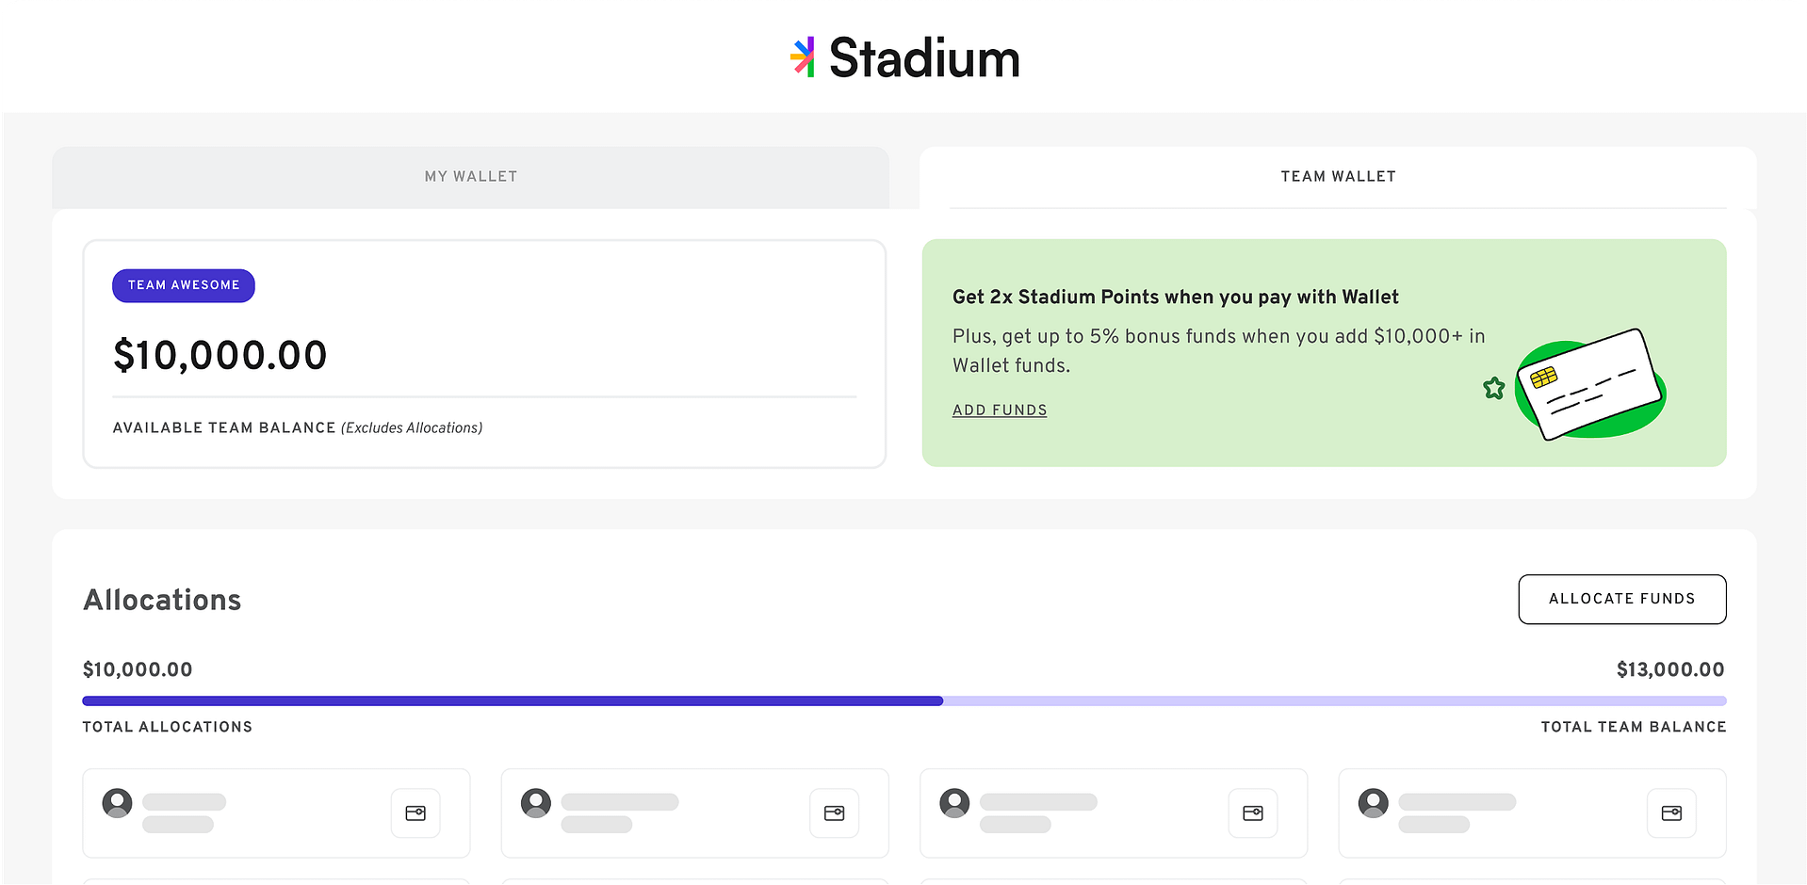Click avatar on second allocation card
This screenshot has height=885, width=1807.
(x=536, y=803)
